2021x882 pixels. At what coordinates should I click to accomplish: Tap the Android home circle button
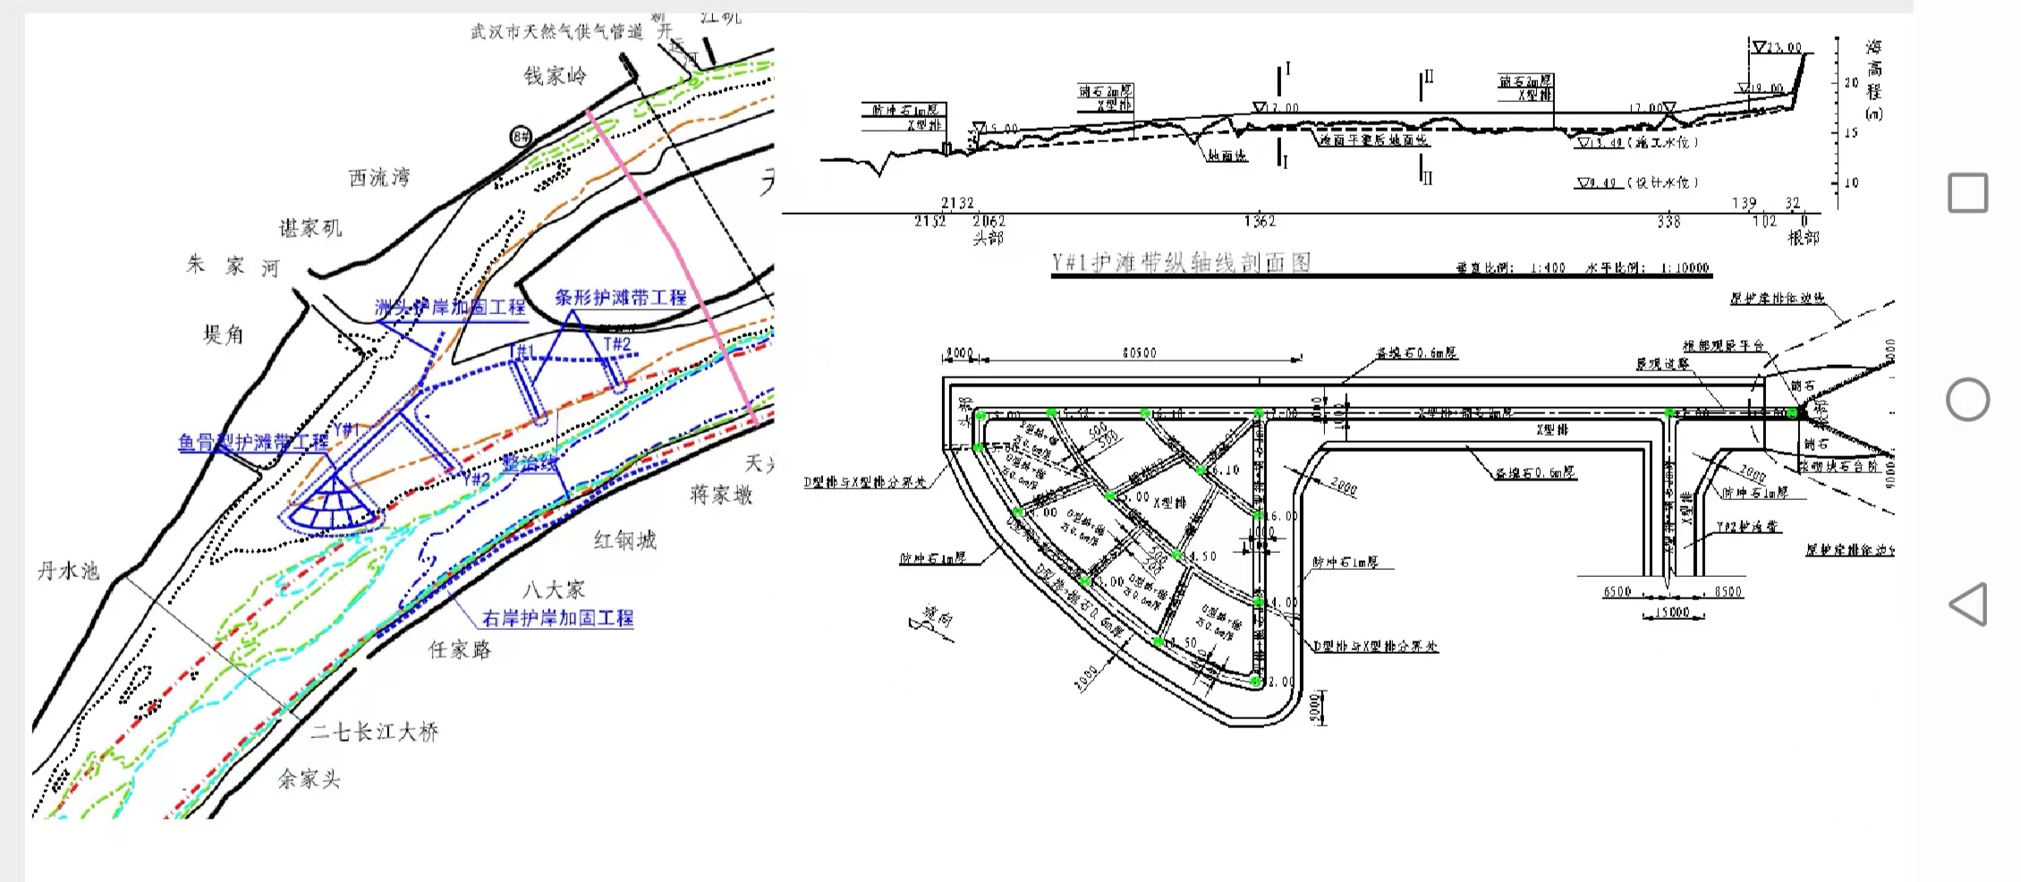pyautogui.click(x=1967, y=400)
